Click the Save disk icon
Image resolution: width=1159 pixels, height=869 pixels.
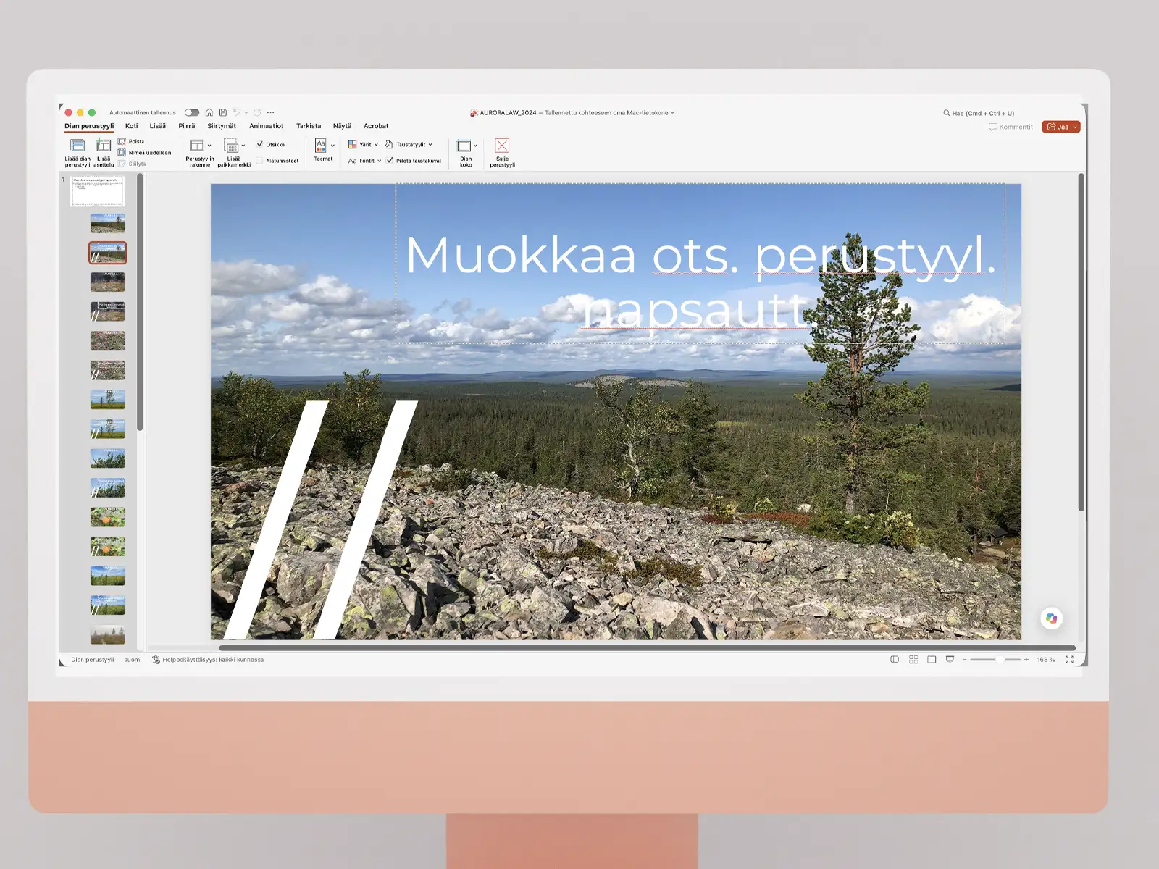coord(223,112)
